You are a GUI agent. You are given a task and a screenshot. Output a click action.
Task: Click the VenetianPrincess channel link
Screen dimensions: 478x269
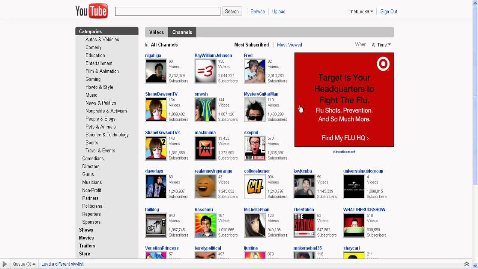point(162,248)
